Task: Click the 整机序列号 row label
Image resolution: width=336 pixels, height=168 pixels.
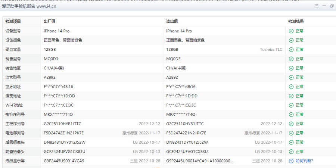Action: [15, 115]
